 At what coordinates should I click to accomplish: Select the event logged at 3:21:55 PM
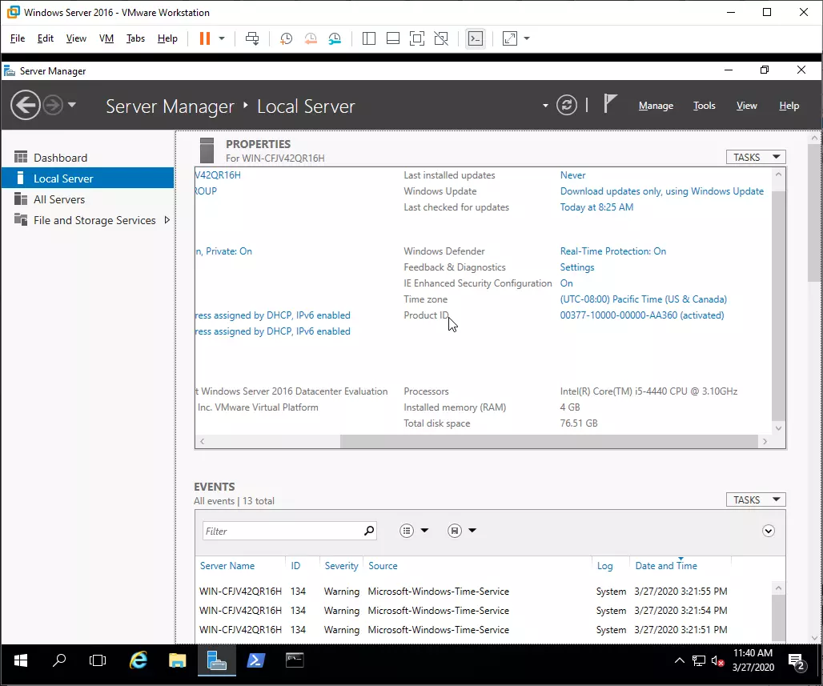[483, 592]
